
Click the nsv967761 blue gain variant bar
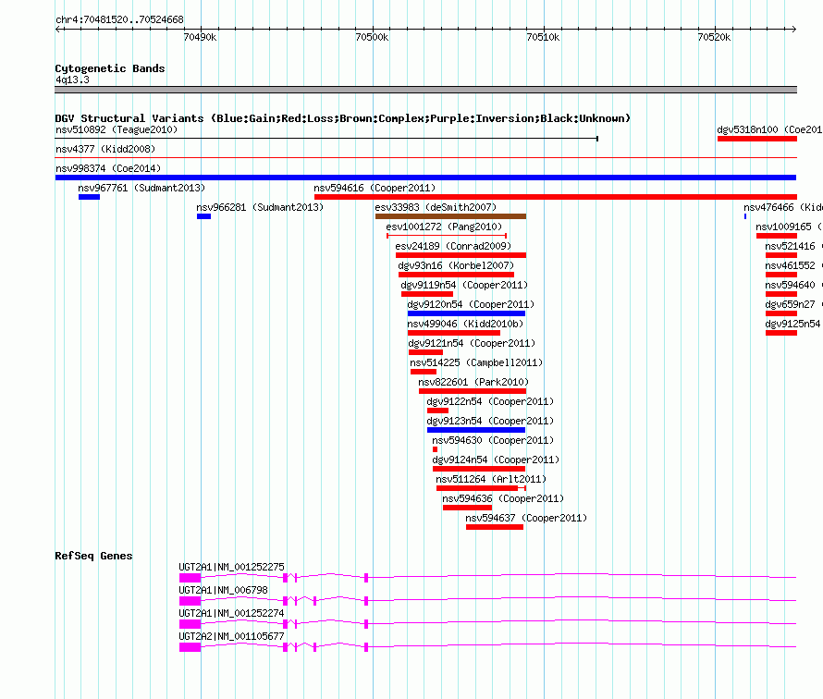pos(89,197)
